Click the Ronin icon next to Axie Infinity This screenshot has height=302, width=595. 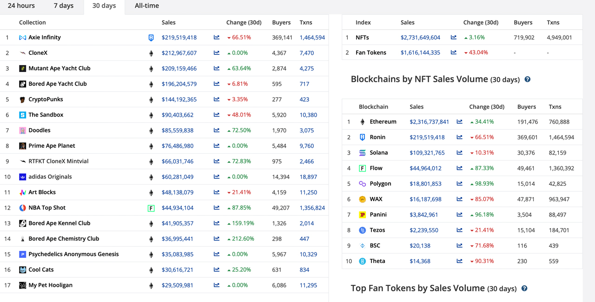point(151,37)
